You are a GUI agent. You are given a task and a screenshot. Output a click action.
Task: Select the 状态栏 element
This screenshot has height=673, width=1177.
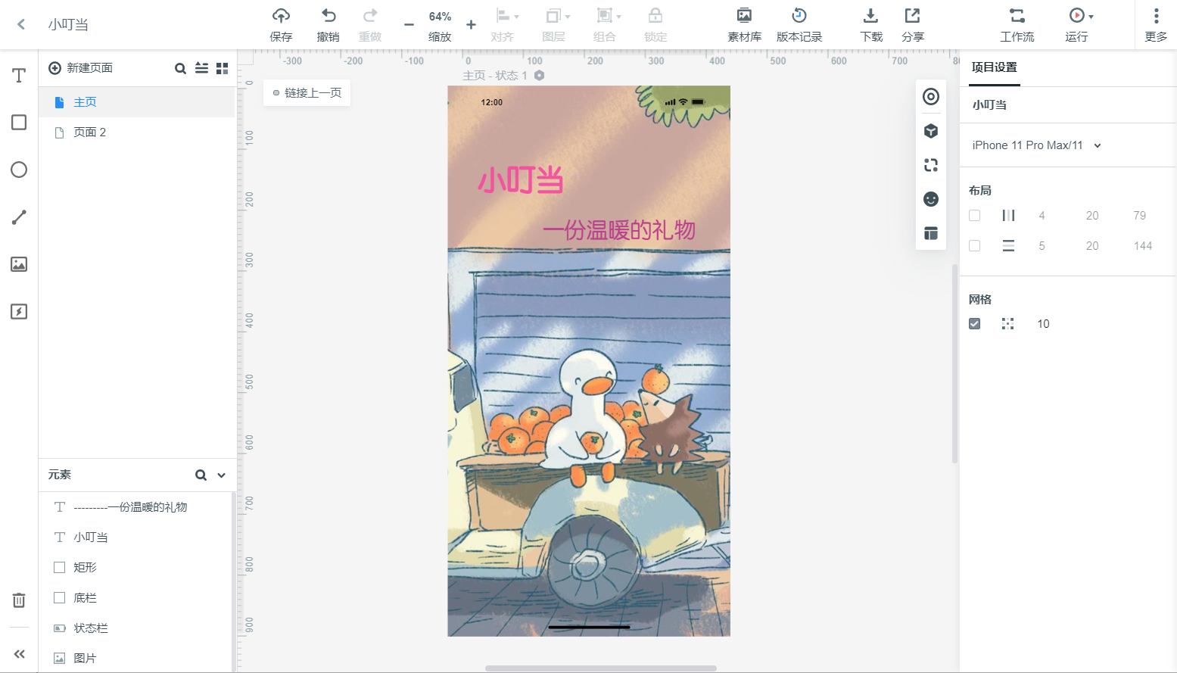(x=135, y=628)
